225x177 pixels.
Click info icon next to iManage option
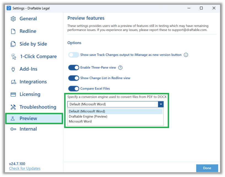(186, 55)
